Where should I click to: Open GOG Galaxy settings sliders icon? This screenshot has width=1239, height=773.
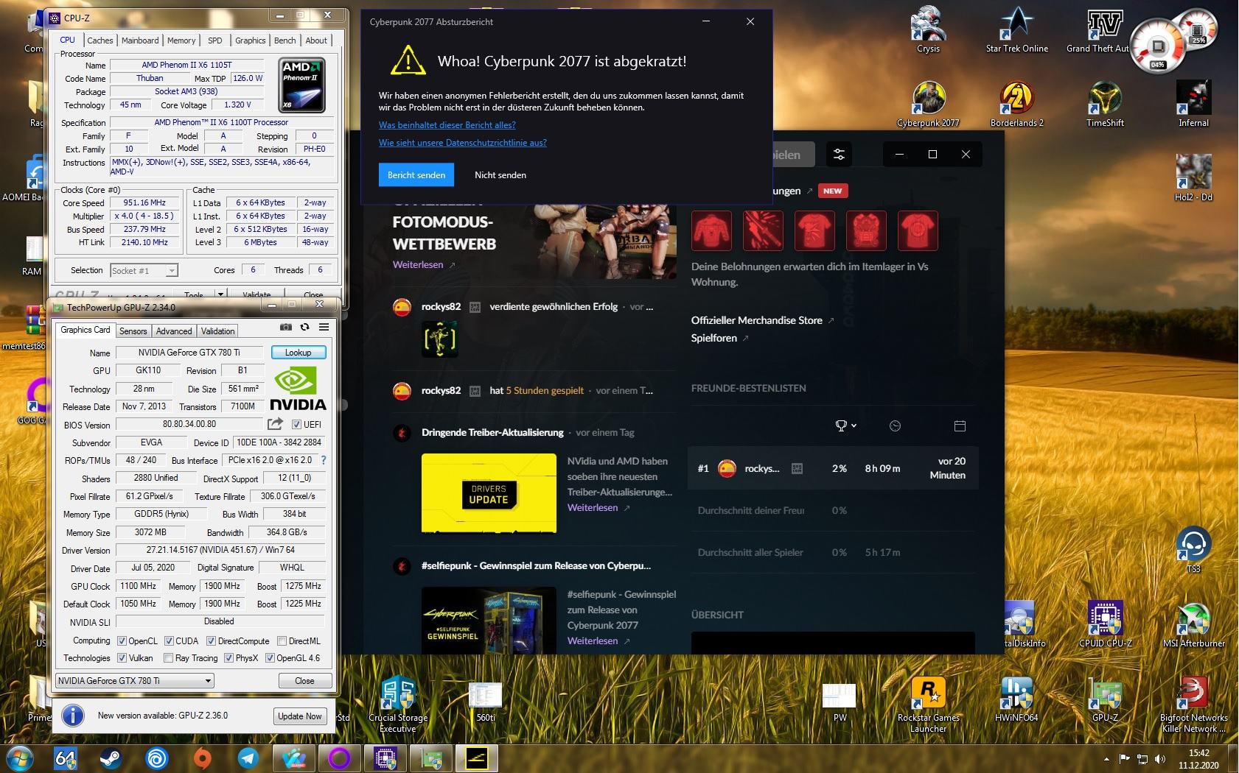click(839, 155)
